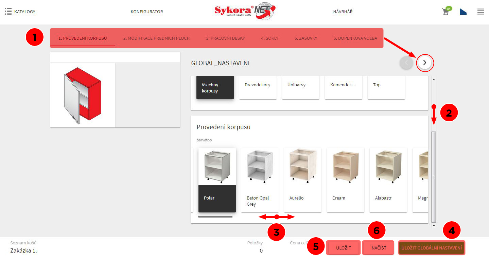Select the Vsechny korpusy filter
The height and width of the screenshot is (259, 489).
point(215,88)
